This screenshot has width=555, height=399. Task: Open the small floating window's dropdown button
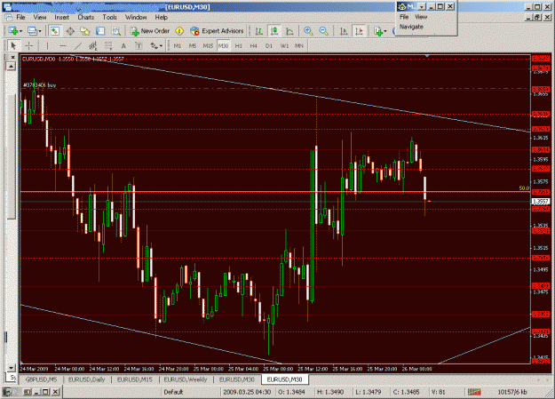(421, 6)
